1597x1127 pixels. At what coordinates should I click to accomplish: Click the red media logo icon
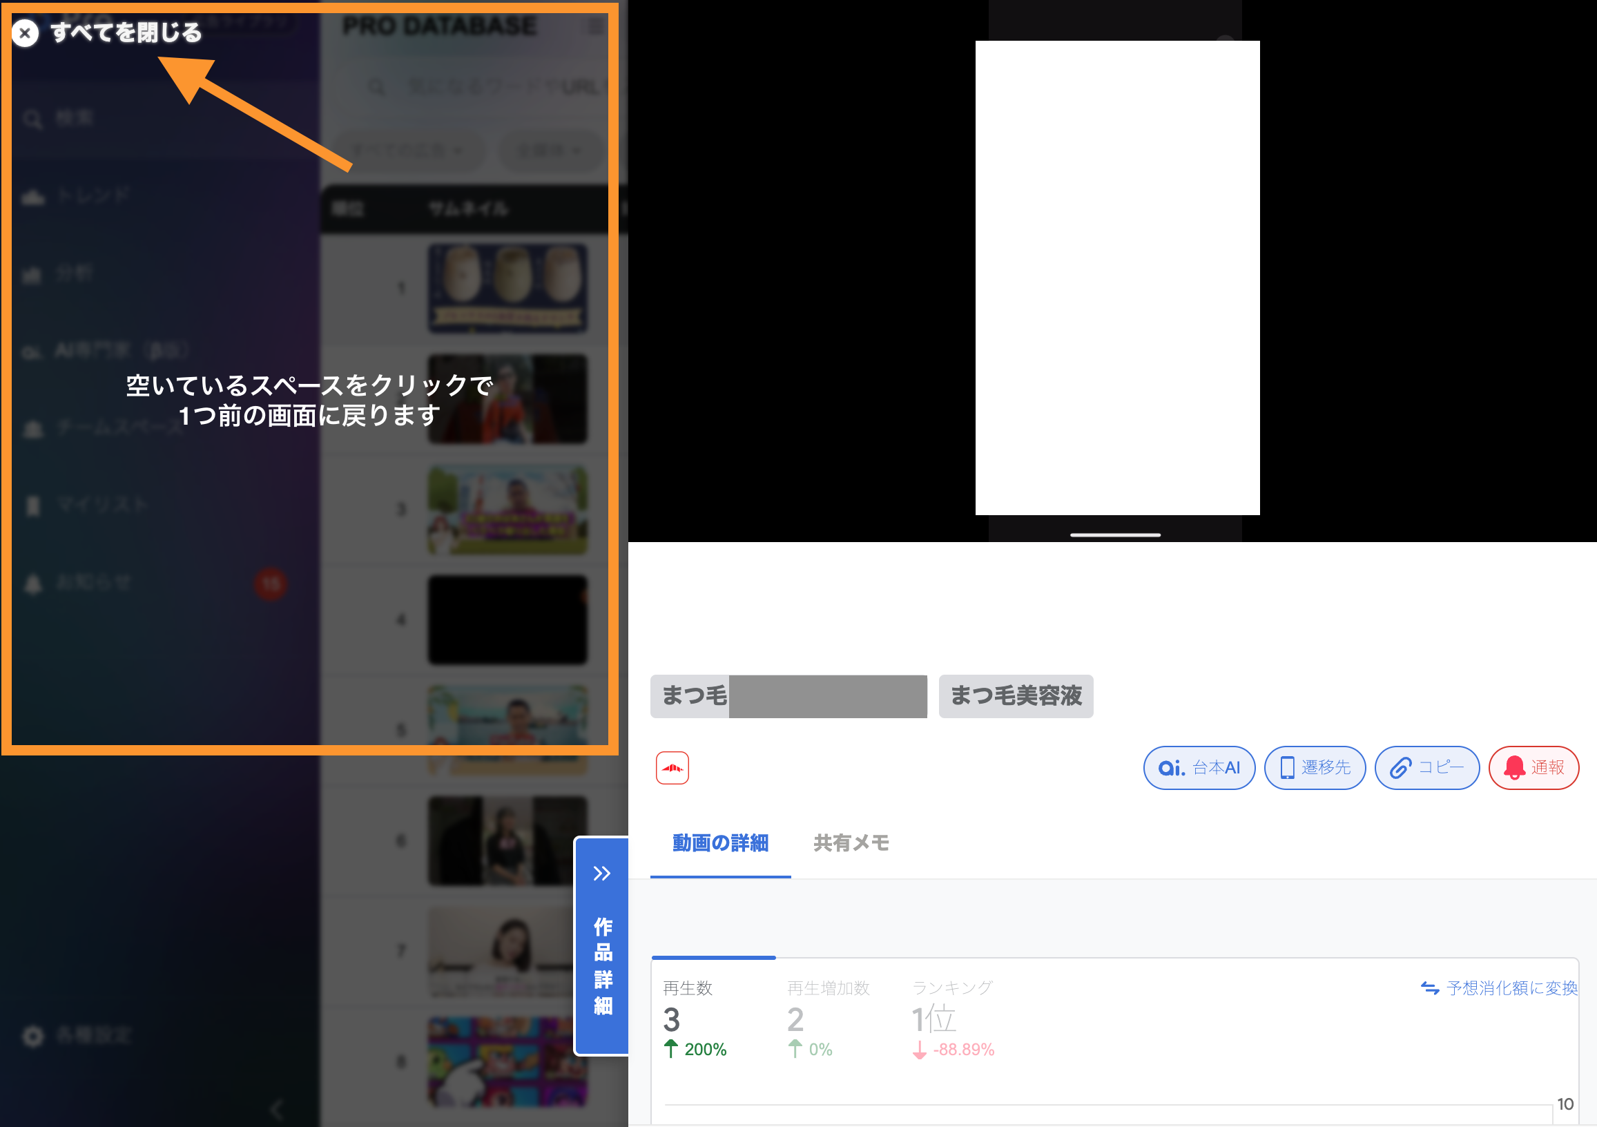pyautogui.click(x=672, y=768)
